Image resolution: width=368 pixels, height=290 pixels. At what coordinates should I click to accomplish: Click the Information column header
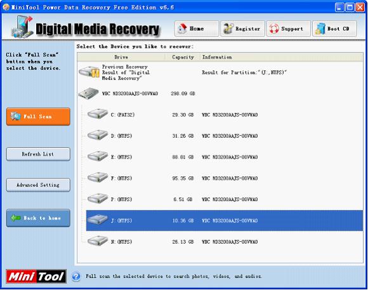[281, 57]
